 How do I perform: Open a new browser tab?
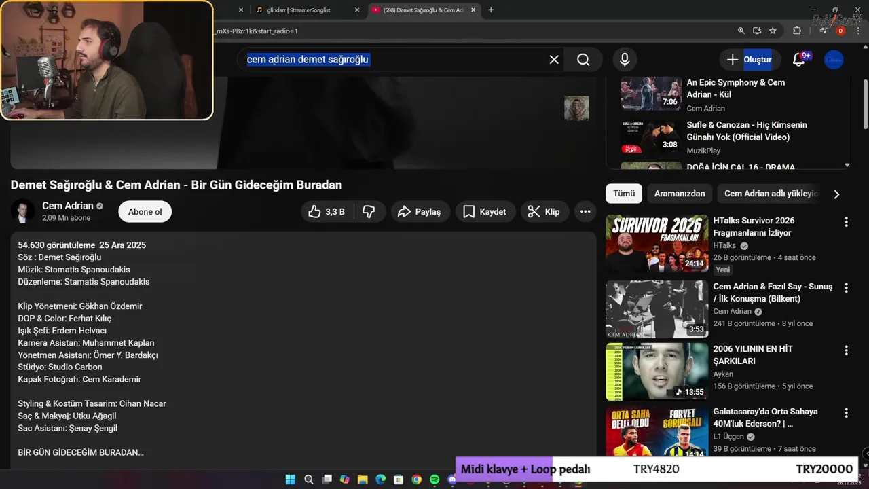491,10
